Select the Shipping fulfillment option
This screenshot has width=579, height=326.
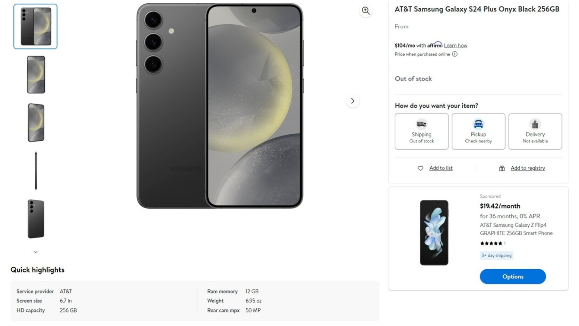point(421,131)
